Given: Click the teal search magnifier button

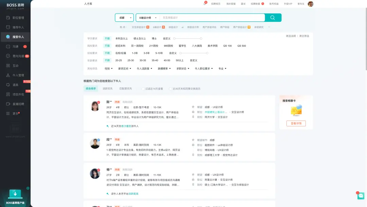Looking at the screenshot, I should coord(273,18).
